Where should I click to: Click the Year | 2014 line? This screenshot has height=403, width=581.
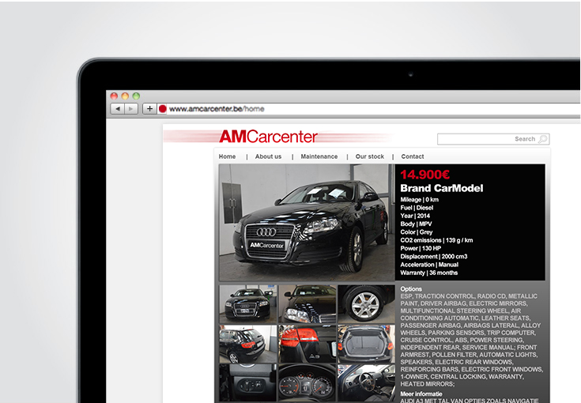[x=415, y=216]
